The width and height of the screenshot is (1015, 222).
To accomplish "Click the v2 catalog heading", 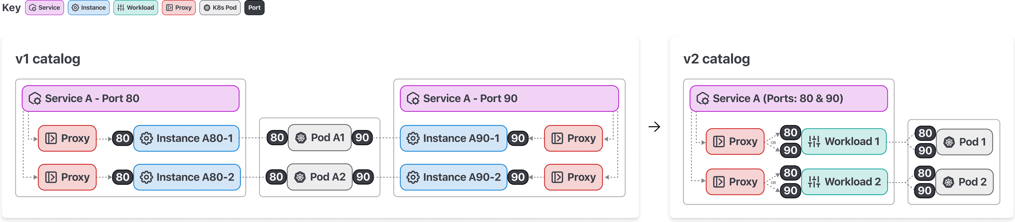I will 716,59.
